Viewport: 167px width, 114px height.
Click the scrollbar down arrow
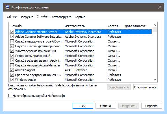click(x=155, y=80)
